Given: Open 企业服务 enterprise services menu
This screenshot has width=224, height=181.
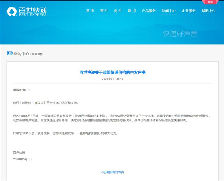Looking at the screenshot, I should click(x=188, y=11).
